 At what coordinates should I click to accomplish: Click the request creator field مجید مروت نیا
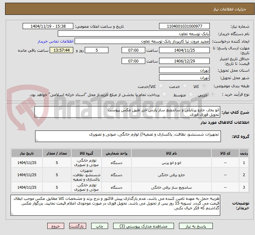(142, 41)
